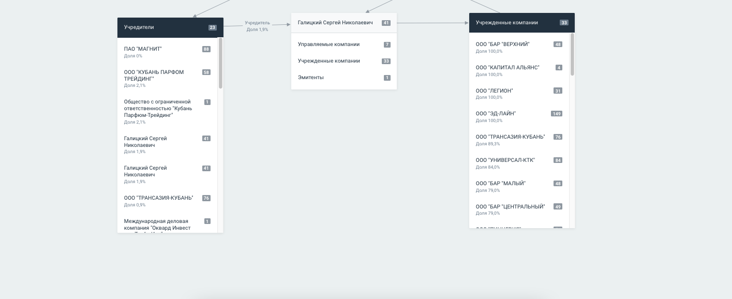Click the scrollbar of the Учредители list
The width and height of the screenshot is (732, 299).
220,63
